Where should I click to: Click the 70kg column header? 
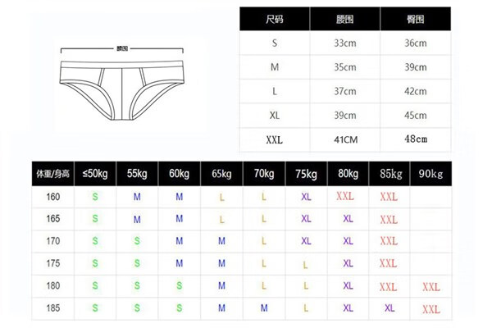pos(263,173)
